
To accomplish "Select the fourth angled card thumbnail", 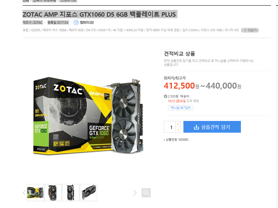I will [x=89, y=193].
